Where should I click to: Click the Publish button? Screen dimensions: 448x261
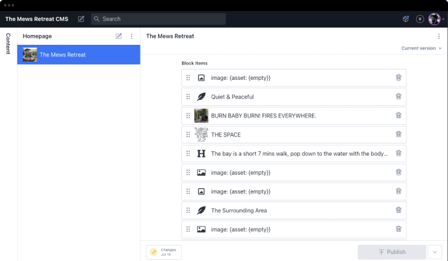(391, 252)
